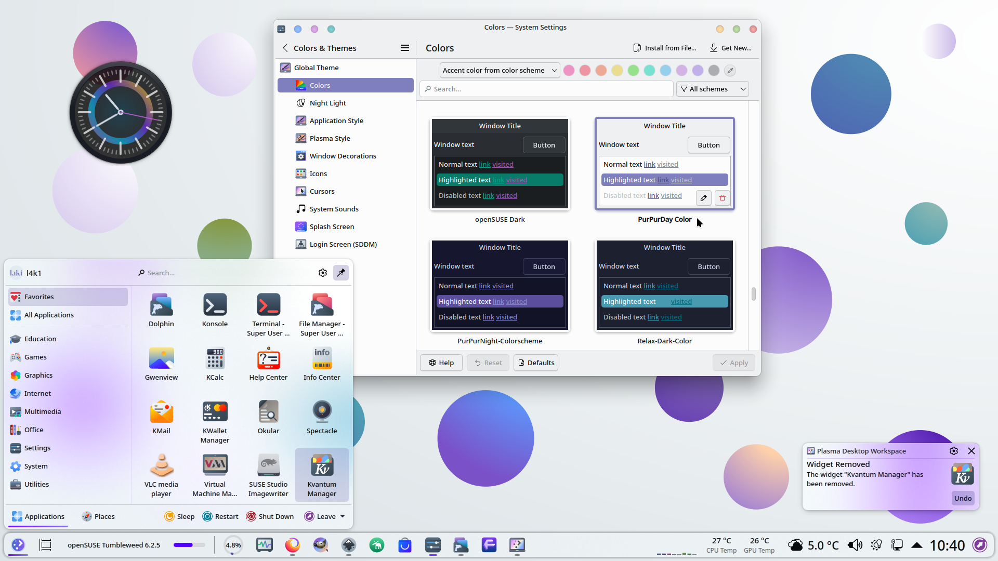The height and width of the screenshot is (561, 998).
Task: Configure the application launcher settings
Action: (x=323, y=273)
